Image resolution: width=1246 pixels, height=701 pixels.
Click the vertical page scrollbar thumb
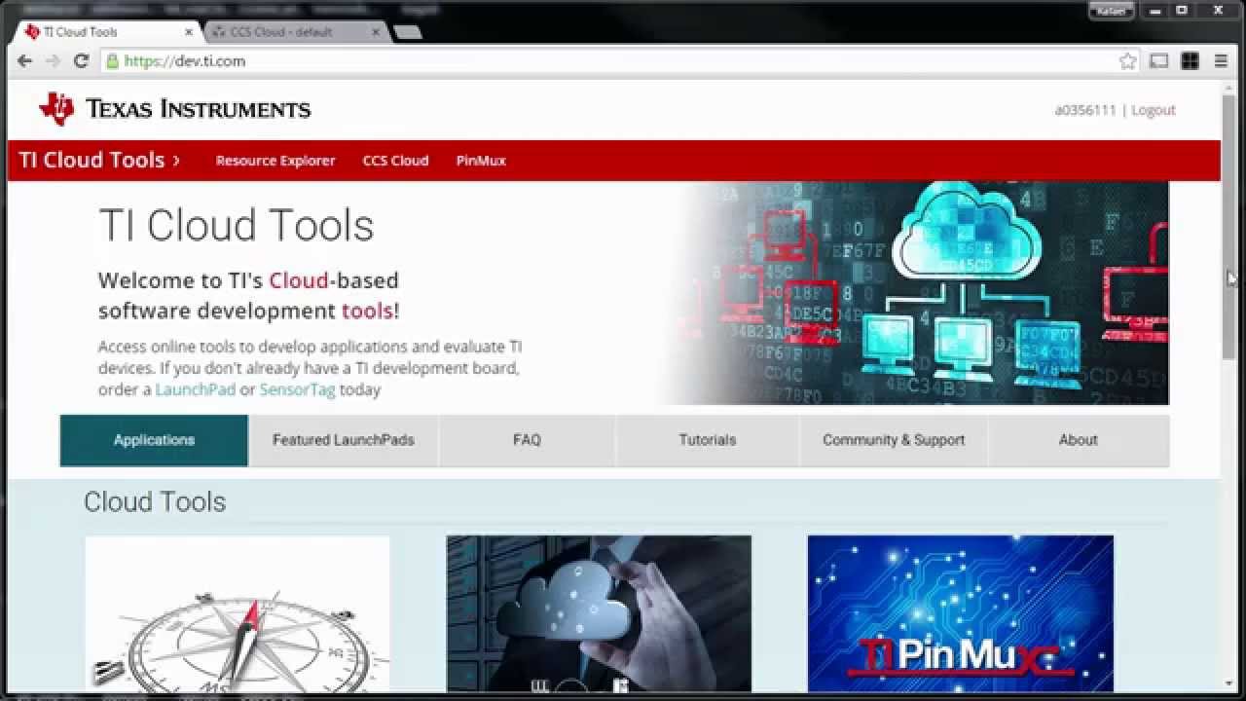click(1229, 228)
